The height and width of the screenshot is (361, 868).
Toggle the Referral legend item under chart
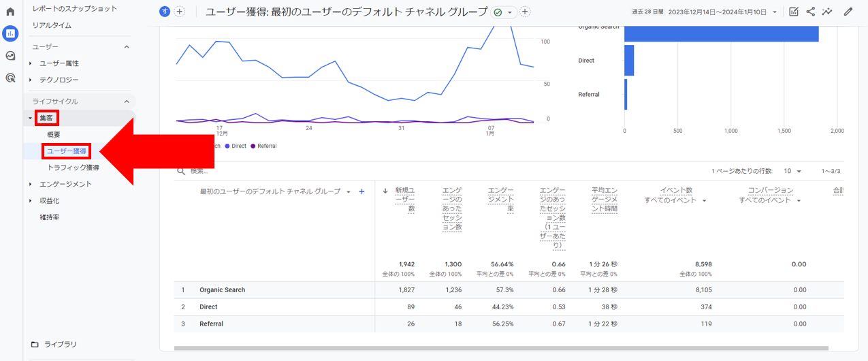[x=263, y=146]
